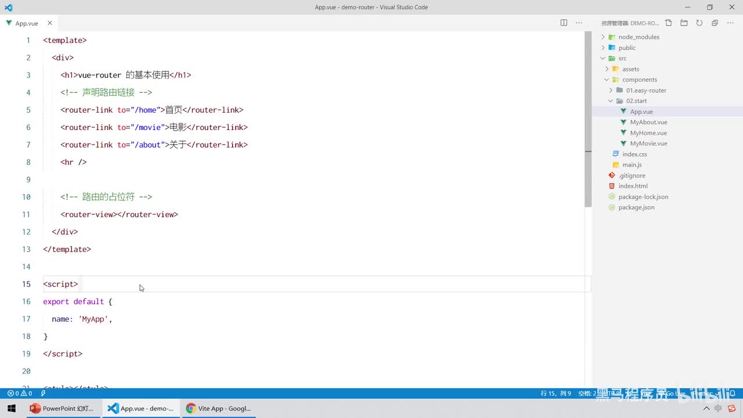Expand the 01.easy-router folder
This screenshot has height=418, width=743.
[x=611, y=90]
